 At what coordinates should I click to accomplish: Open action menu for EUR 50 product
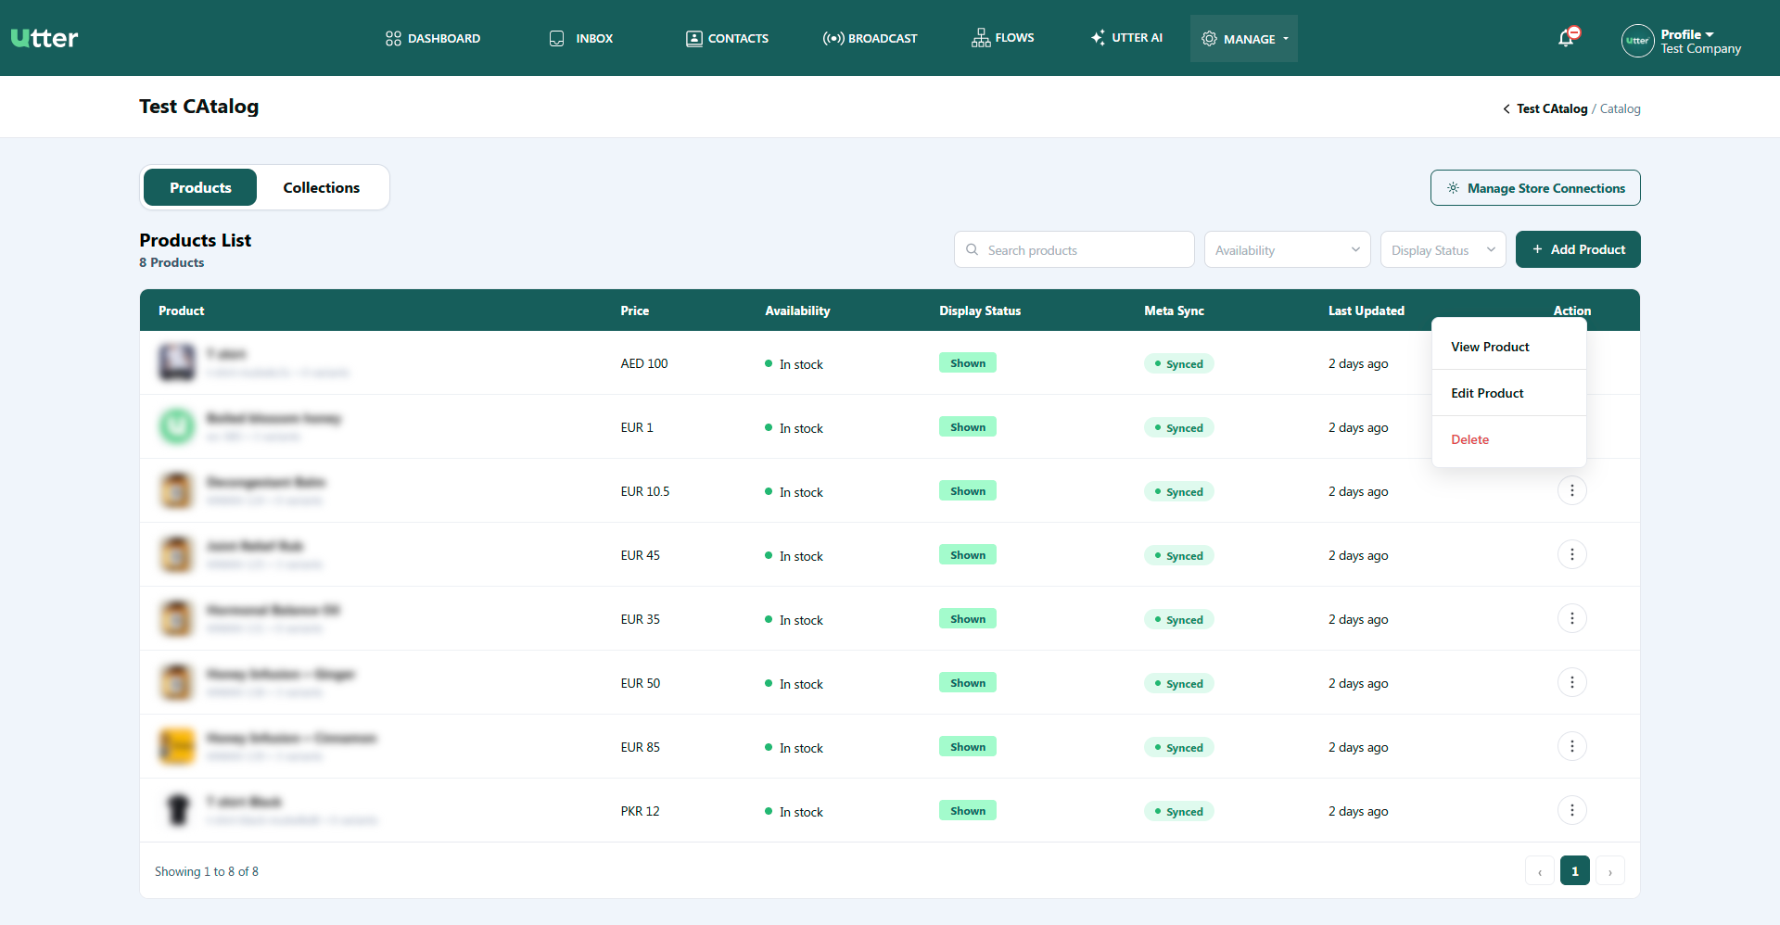(1571, 682)
